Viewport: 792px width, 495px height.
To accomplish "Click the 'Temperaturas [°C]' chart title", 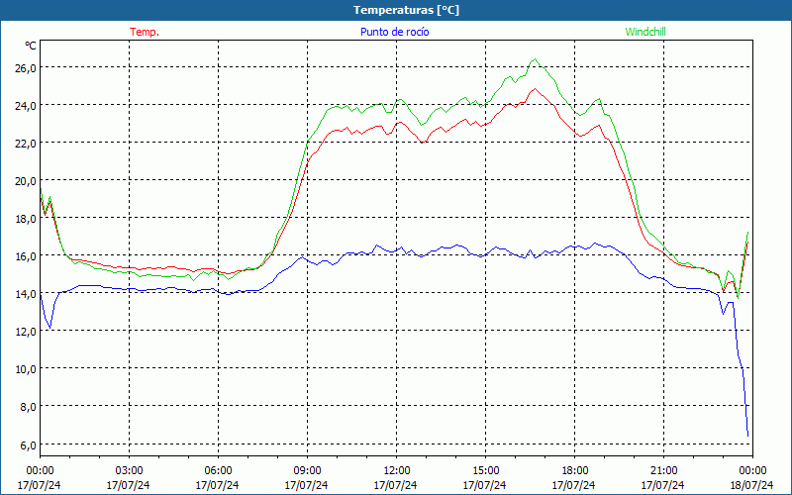I will pos(406,10).
